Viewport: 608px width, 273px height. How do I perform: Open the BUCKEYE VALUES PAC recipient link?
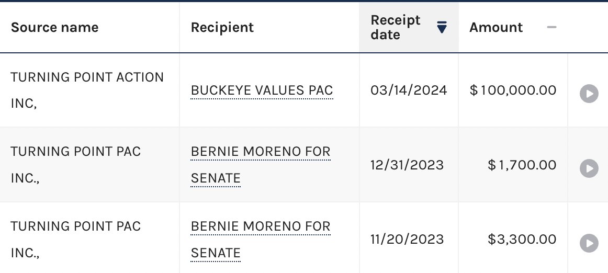point(262,90)
